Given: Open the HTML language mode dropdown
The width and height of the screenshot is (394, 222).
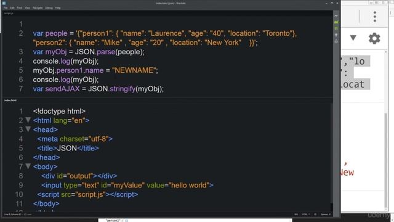Looking at the screenshot, I should click(x=305, y=215).
